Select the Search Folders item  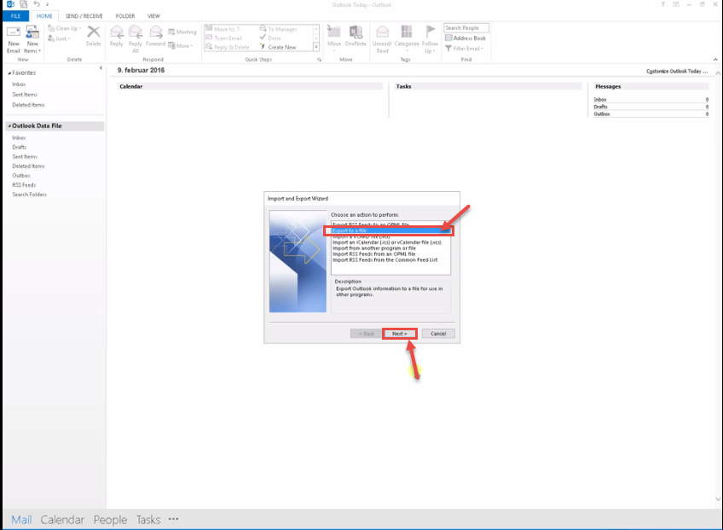coord(29,195)
